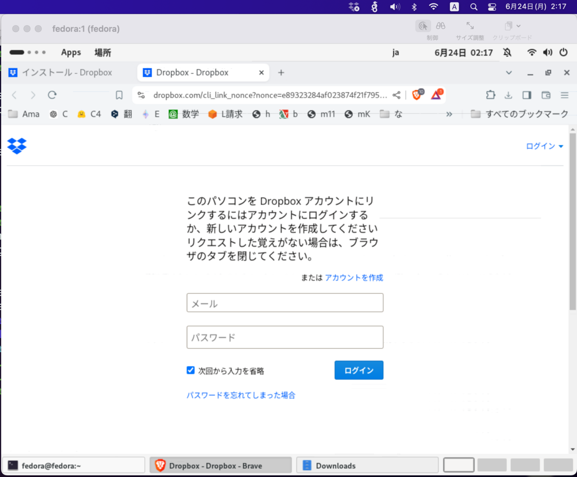Click the sidebar panel icon in toolbar
Image resolution: width=577 pixels, height=477 pixels.
click(x=527, y=95)
